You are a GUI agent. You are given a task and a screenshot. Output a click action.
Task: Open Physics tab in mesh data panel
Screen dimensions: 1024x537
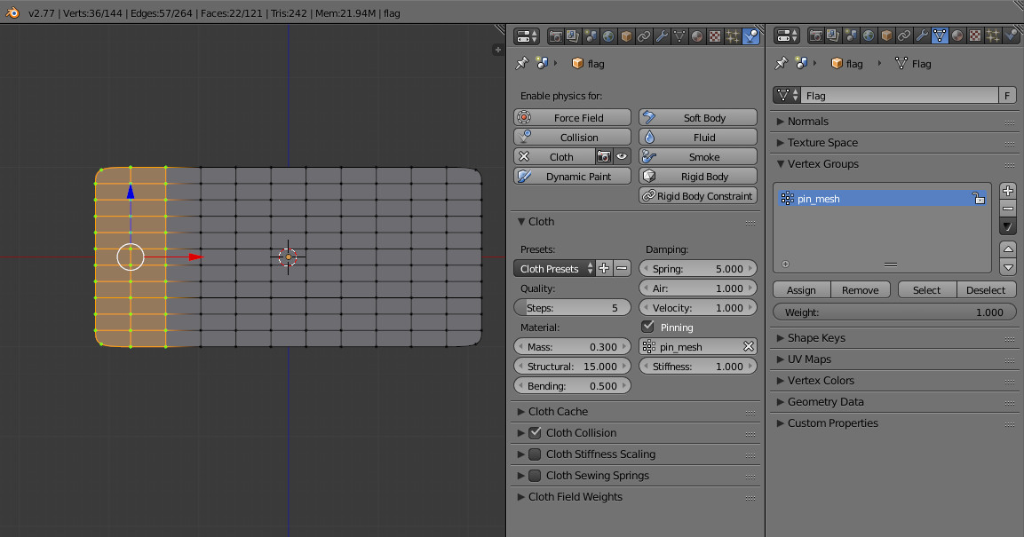click(x=1011, y=36)
